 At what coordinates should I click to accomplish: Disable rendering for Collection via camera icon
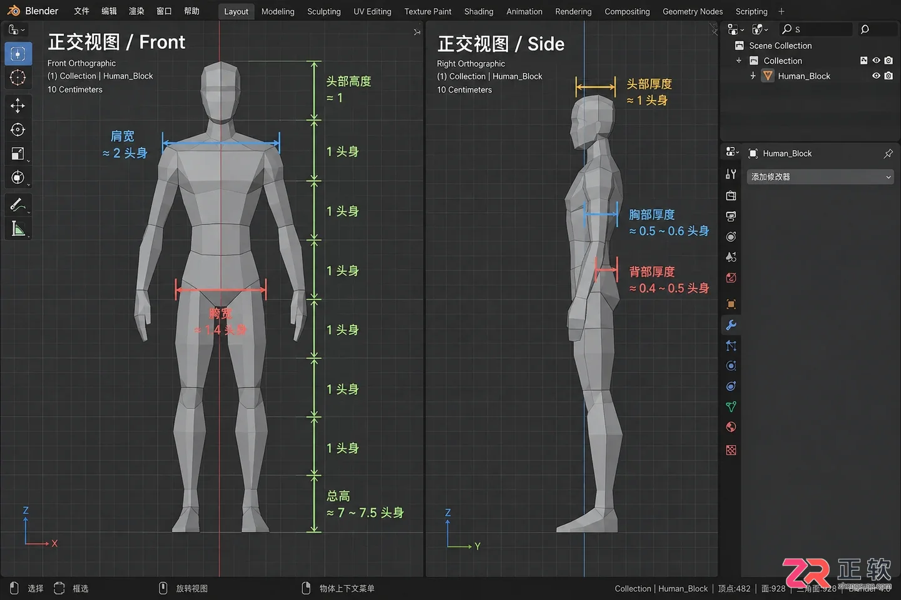(888, 61)
